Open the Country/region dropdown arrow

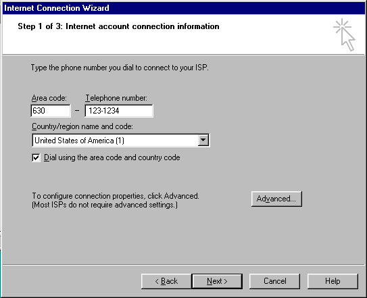203,141
